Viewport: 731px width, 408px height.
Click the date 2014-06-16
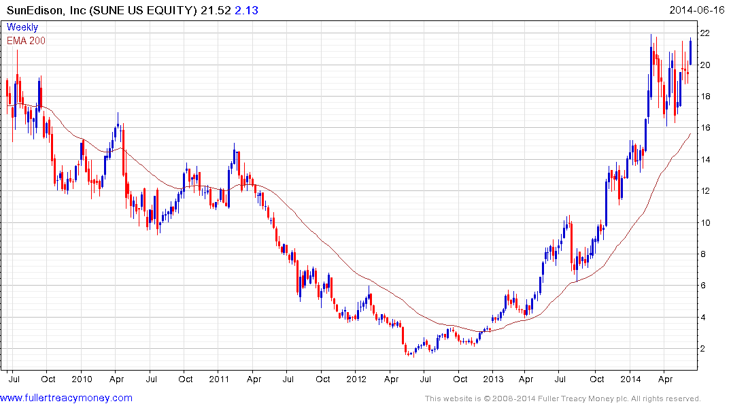point(697,10)
